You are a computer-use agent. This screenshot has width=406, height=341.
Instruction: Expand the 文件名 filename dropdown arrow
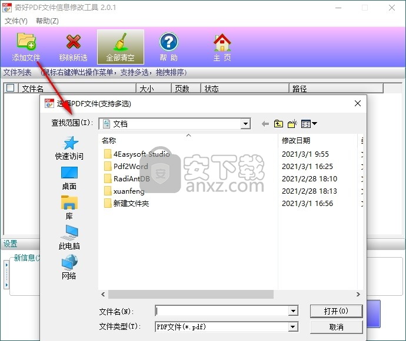click(293, 311)
